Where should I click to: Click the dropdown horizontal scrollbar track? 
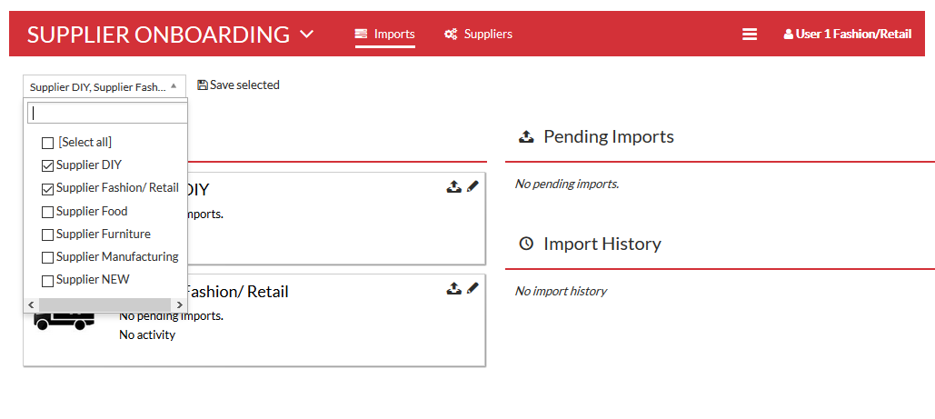[x=105, y=304]
